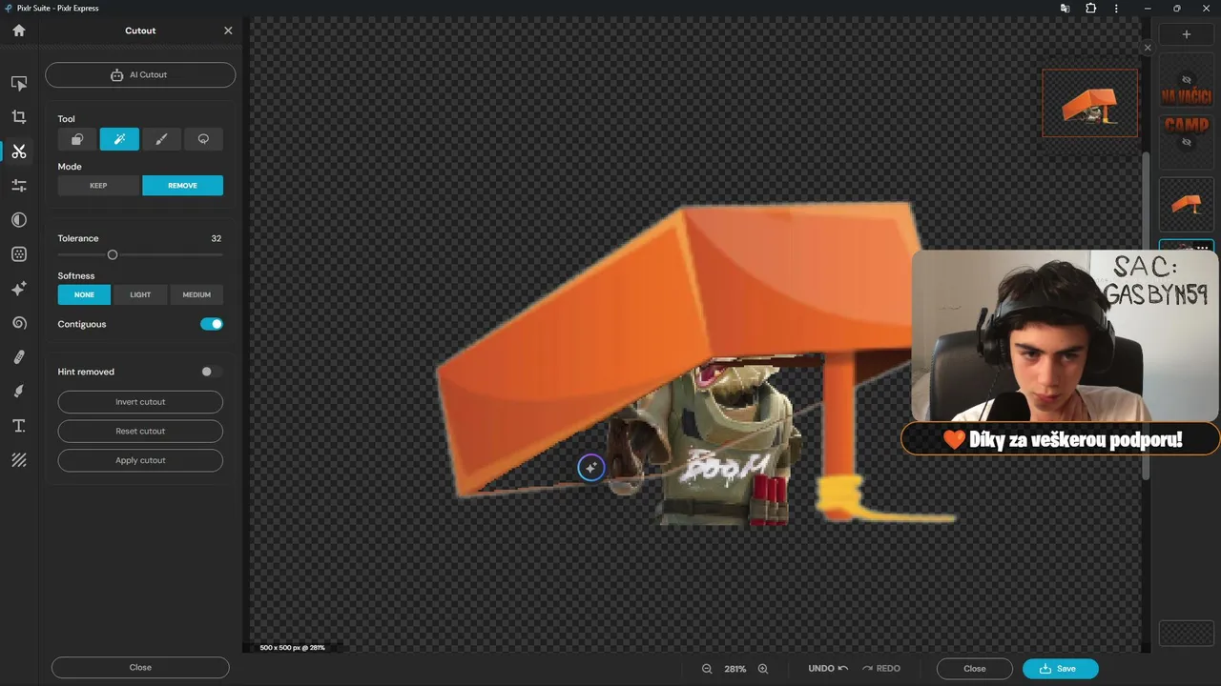Open the diagonal-stripes element tool in sidebar

(19, 460)
